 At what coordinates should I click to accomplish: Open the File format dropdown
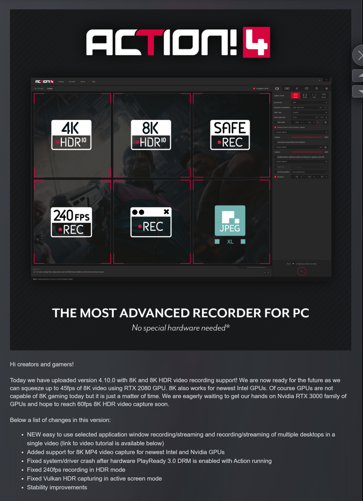pyautogui.click(x=310, y=103)
